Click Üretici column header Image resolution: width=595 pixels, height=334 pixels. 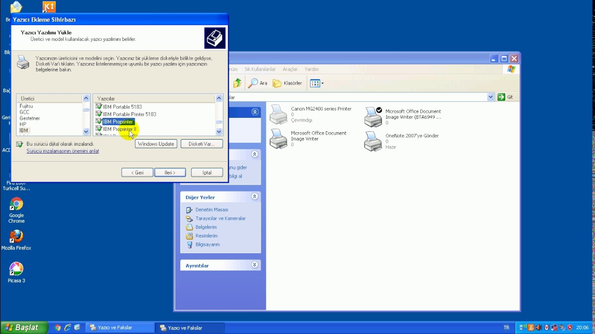50,98
